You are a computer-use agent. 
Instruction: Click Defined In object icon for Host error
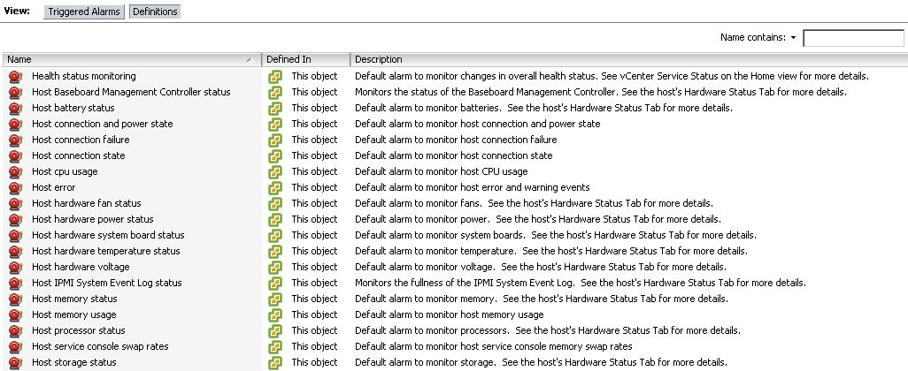click(275, 188)
